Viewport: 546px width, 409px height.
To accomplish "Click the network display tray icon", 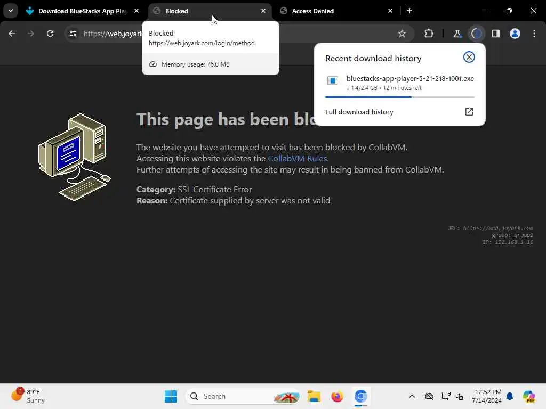I will [x=446, y=396].
